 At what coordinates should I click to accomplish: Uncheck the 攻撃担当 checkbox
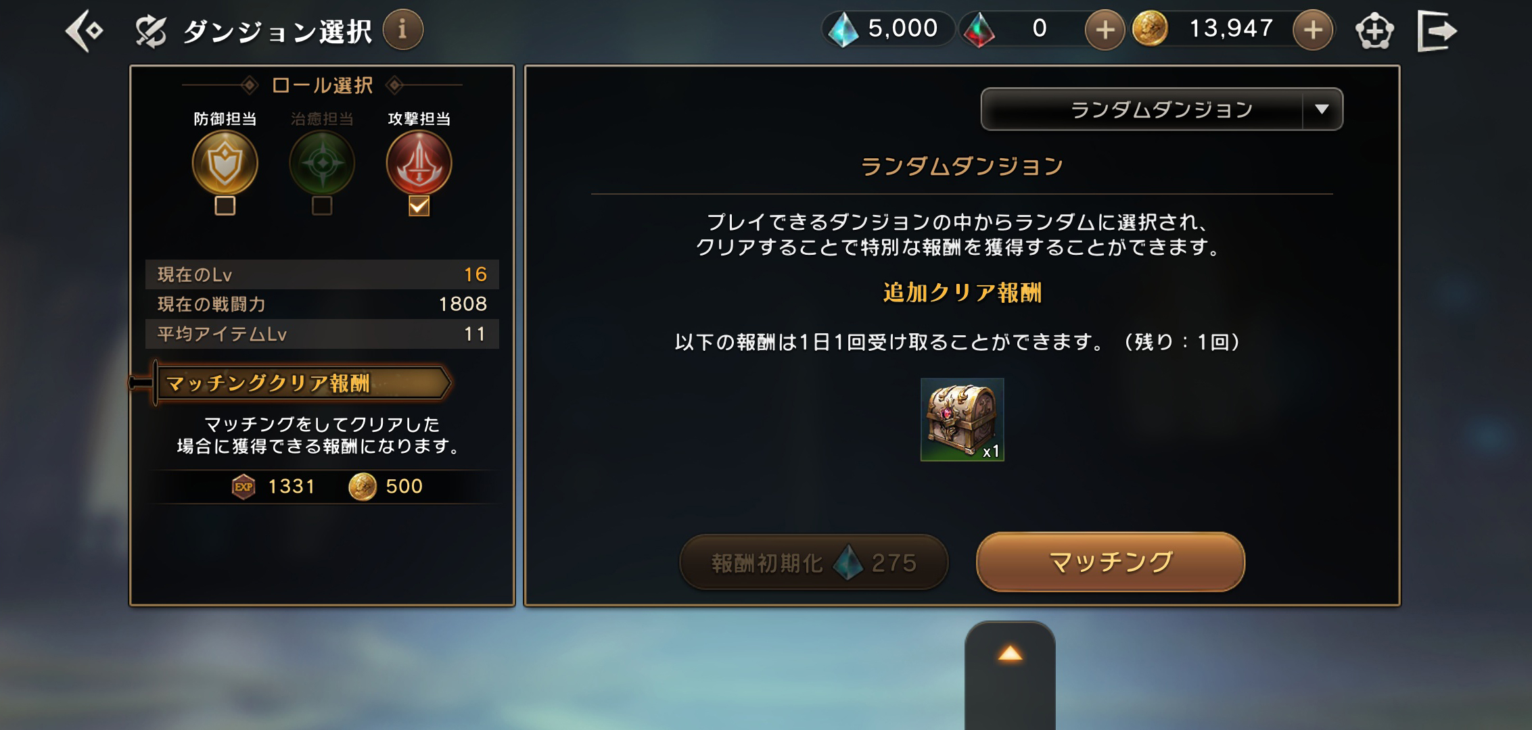[x=419, y=205]
